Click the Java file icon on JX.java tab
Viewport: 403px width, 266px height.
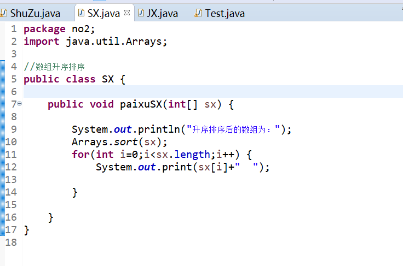pyautogui.click(x=141, y=13)
